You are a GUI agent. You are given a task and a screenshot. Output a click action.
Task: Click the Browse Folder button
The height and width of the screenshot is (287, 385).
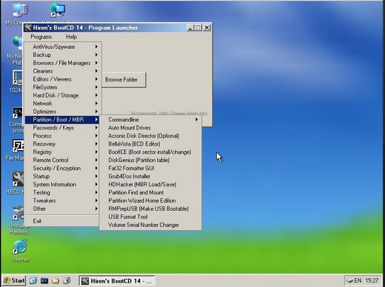pos(124,80)
